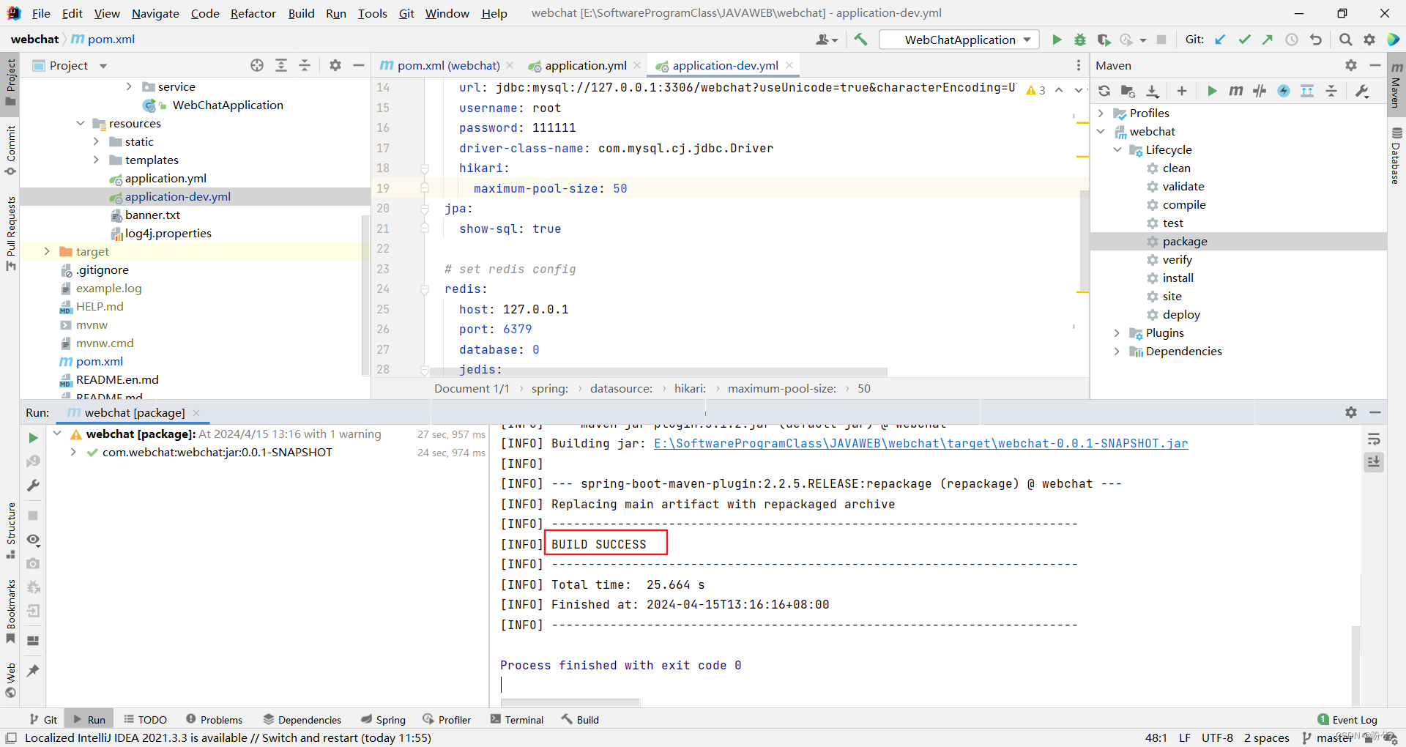Rerun webchat package in Run panel

point(33,437)
